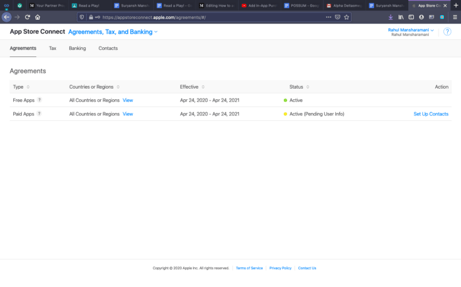Image resolution: width=461 pixels, height=287 pixels.
Task: Open the Firefox hamburger menu
Action: 455,17
